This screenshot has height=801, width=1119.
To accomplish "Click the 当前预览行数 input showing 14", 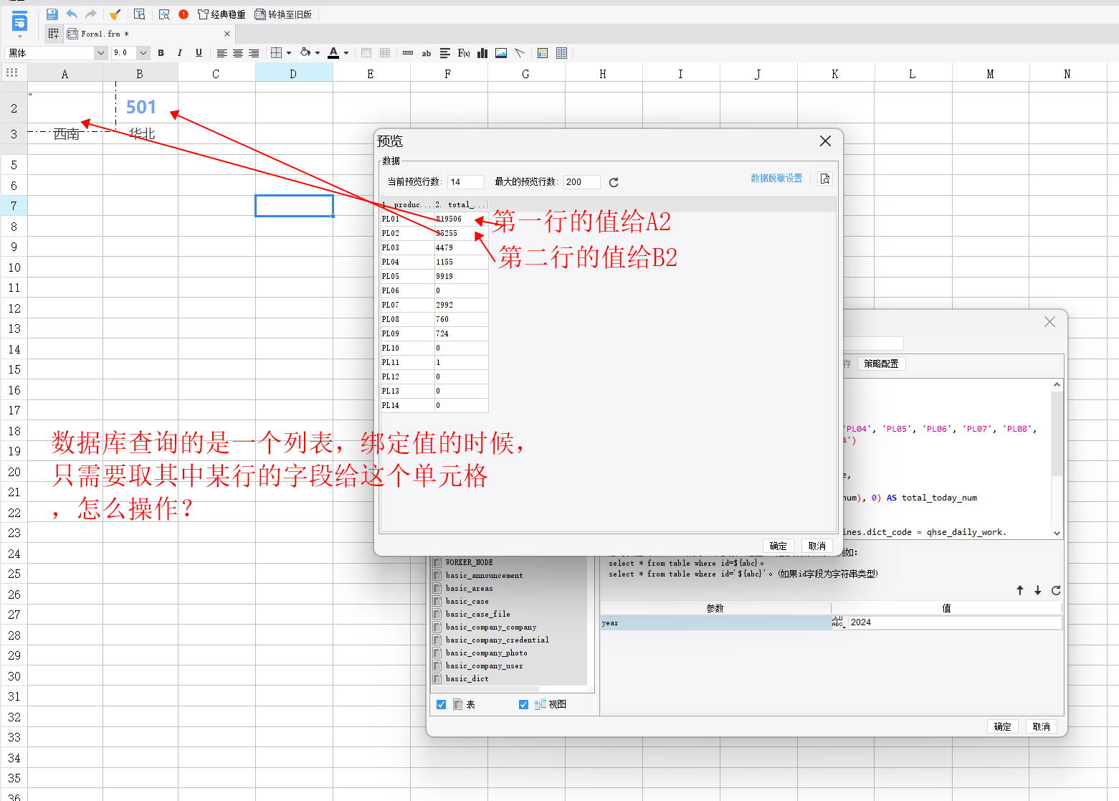I will pos(465,182).
